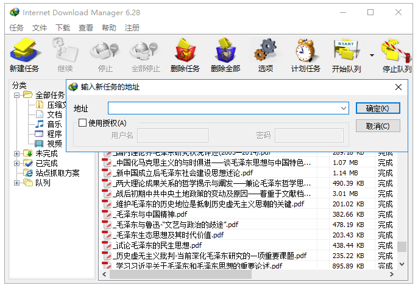Image resolution: width=418 pixels, height=291 pixels.
Task: Select the 文档 category
Action: click(54, 114)
